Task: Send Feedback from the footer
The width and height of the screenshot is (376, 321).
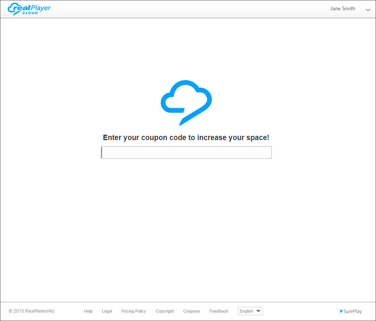Action: 218,311
